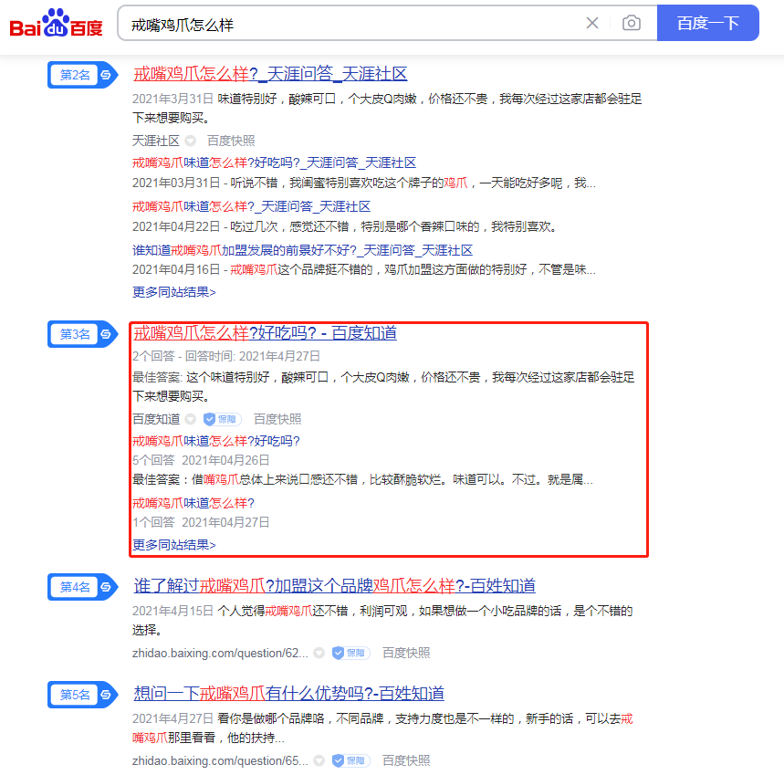Open the dropdown arrow next to 百度知道 source
This screenshot has height=775, width=784.
[x=191, y=419]
